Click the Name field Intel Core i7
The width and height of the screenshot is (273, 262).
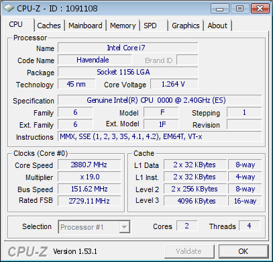click(128, 48)
